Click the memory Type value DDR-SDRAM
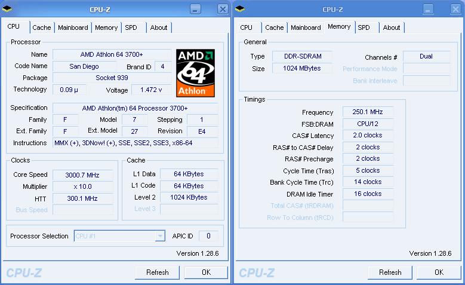 pyautogui.click(x=302, y=56)
